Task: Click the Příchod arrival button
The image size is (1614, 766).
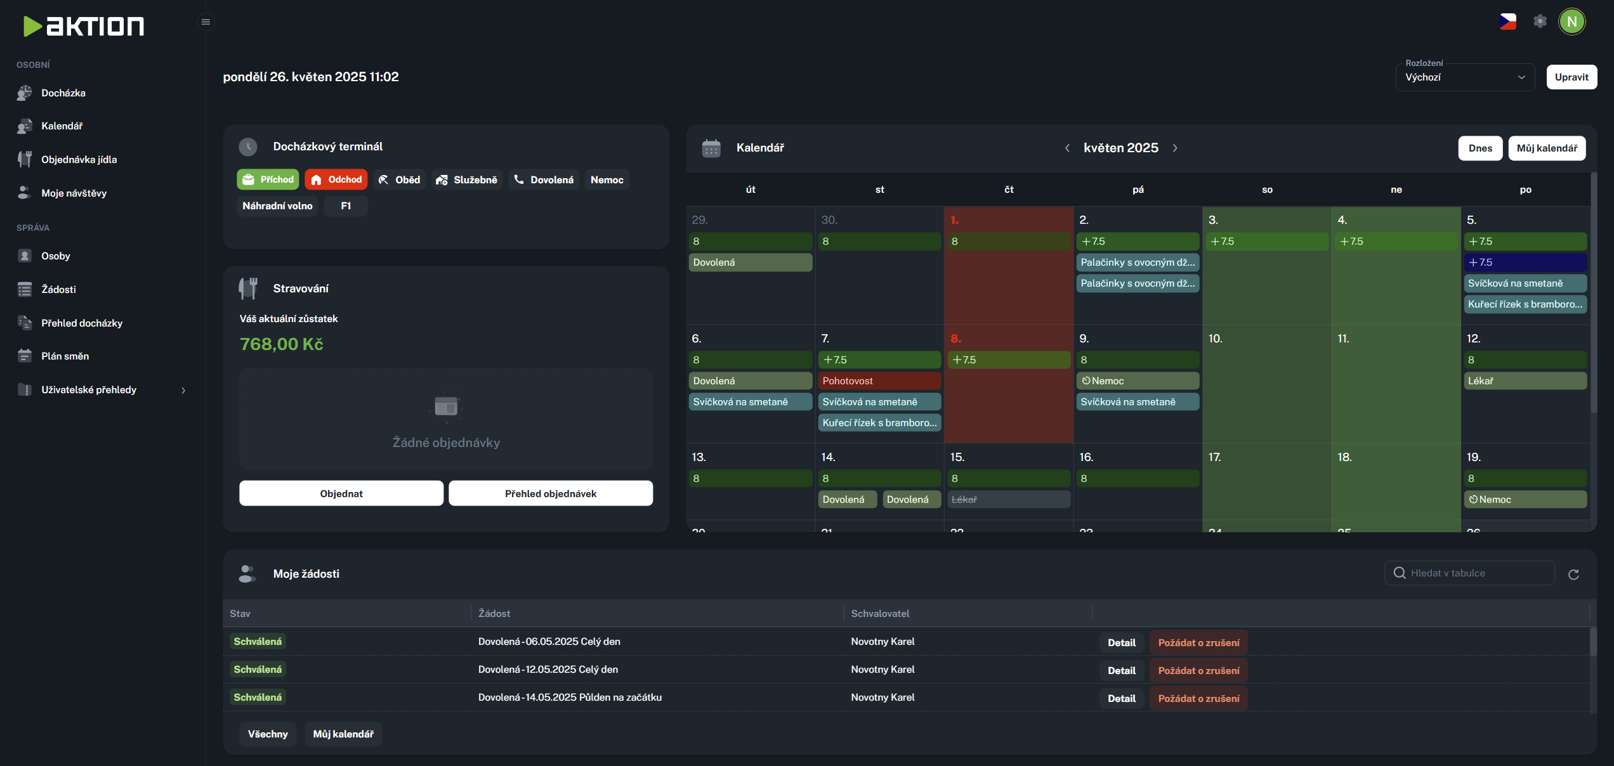Action: (x=268, y=179)
